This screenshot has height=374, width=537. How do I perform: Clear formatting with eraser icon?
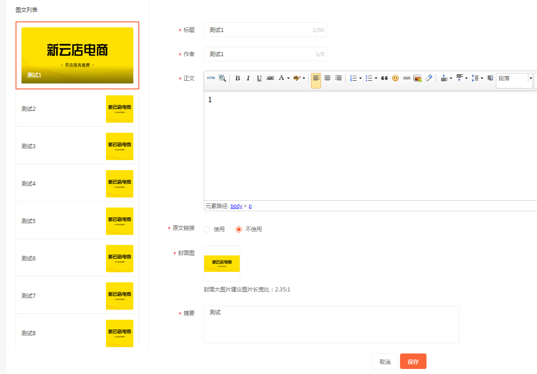click(428, 78)
